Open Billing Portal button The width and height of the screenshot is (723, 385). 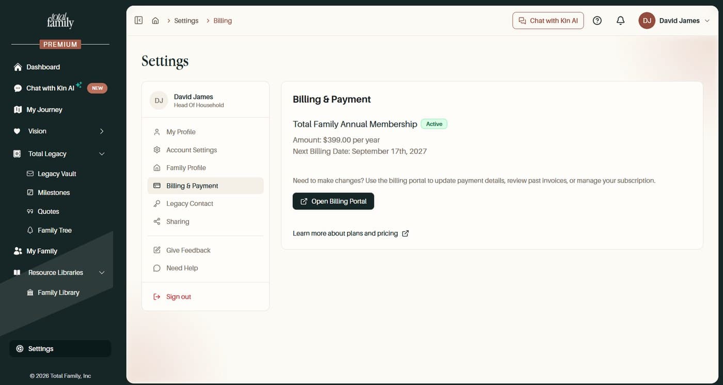[x=333, y=201]
